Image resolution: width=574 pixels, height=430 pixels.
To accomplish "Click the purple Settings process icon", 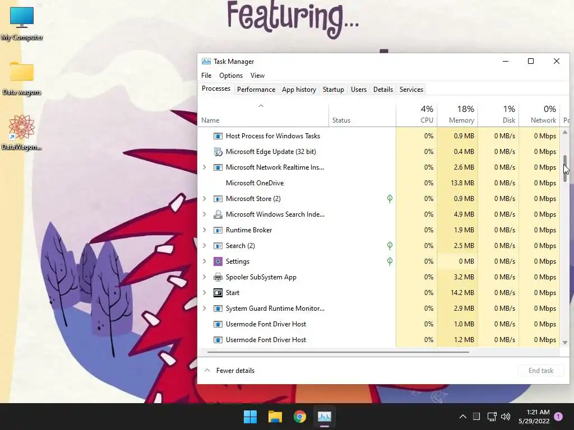I will point(218,261).
